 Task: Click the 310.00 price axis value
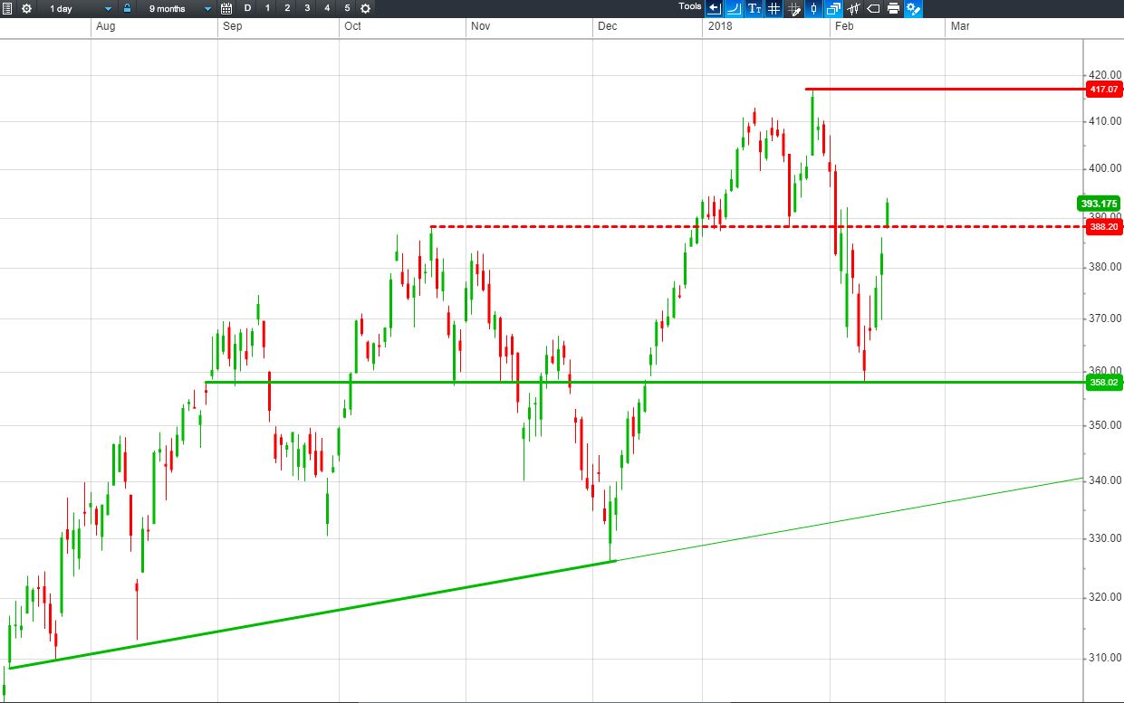pos(1106,658)
